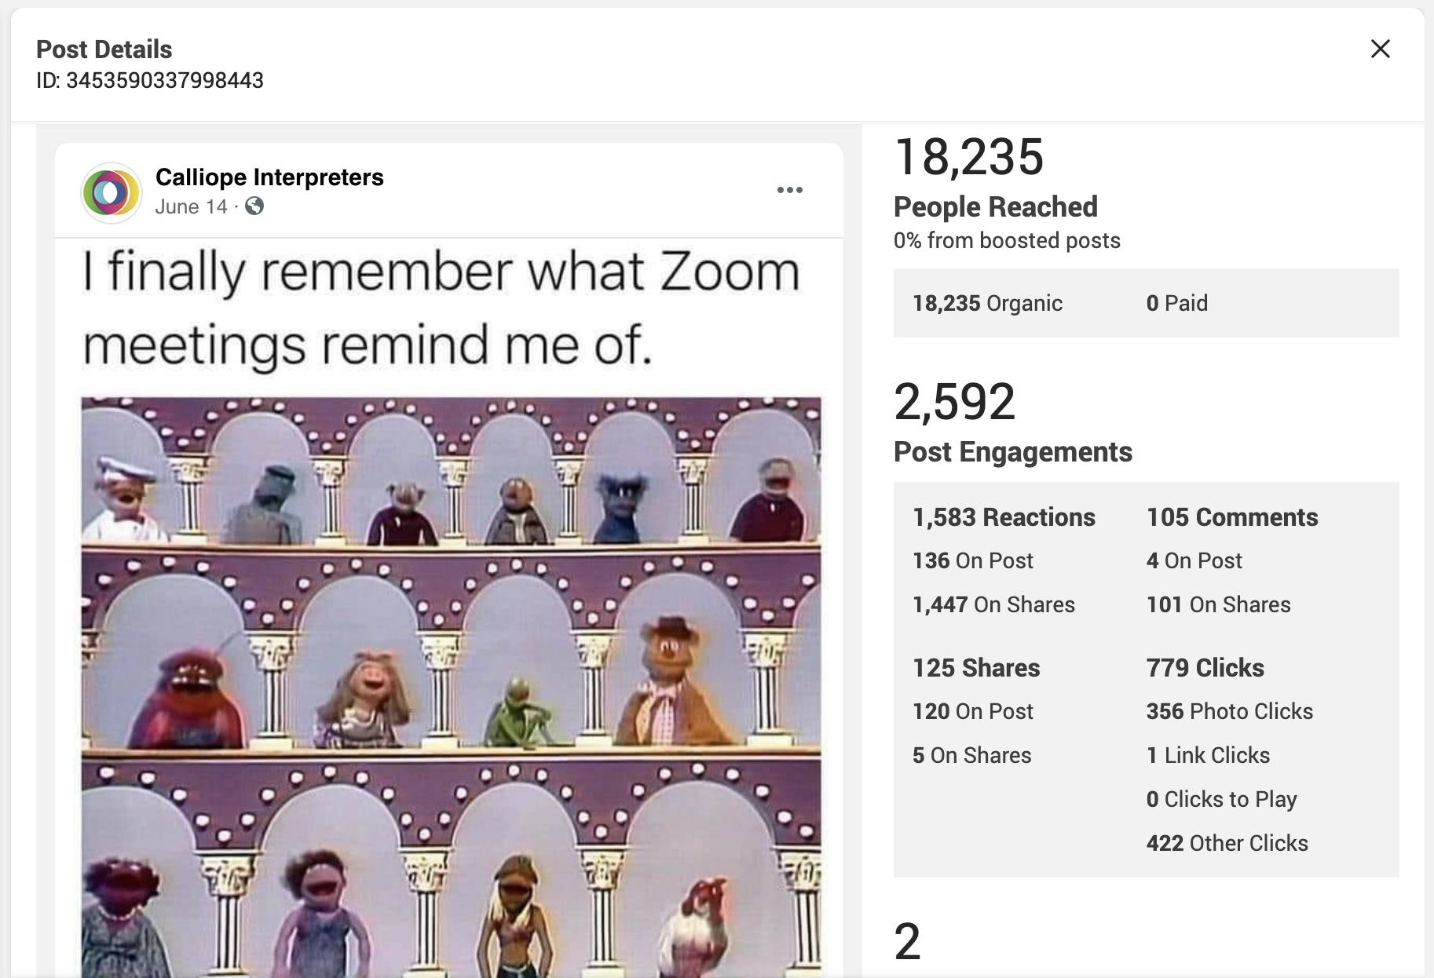Click the 18,235 Organic reach value

click(987, 303)
